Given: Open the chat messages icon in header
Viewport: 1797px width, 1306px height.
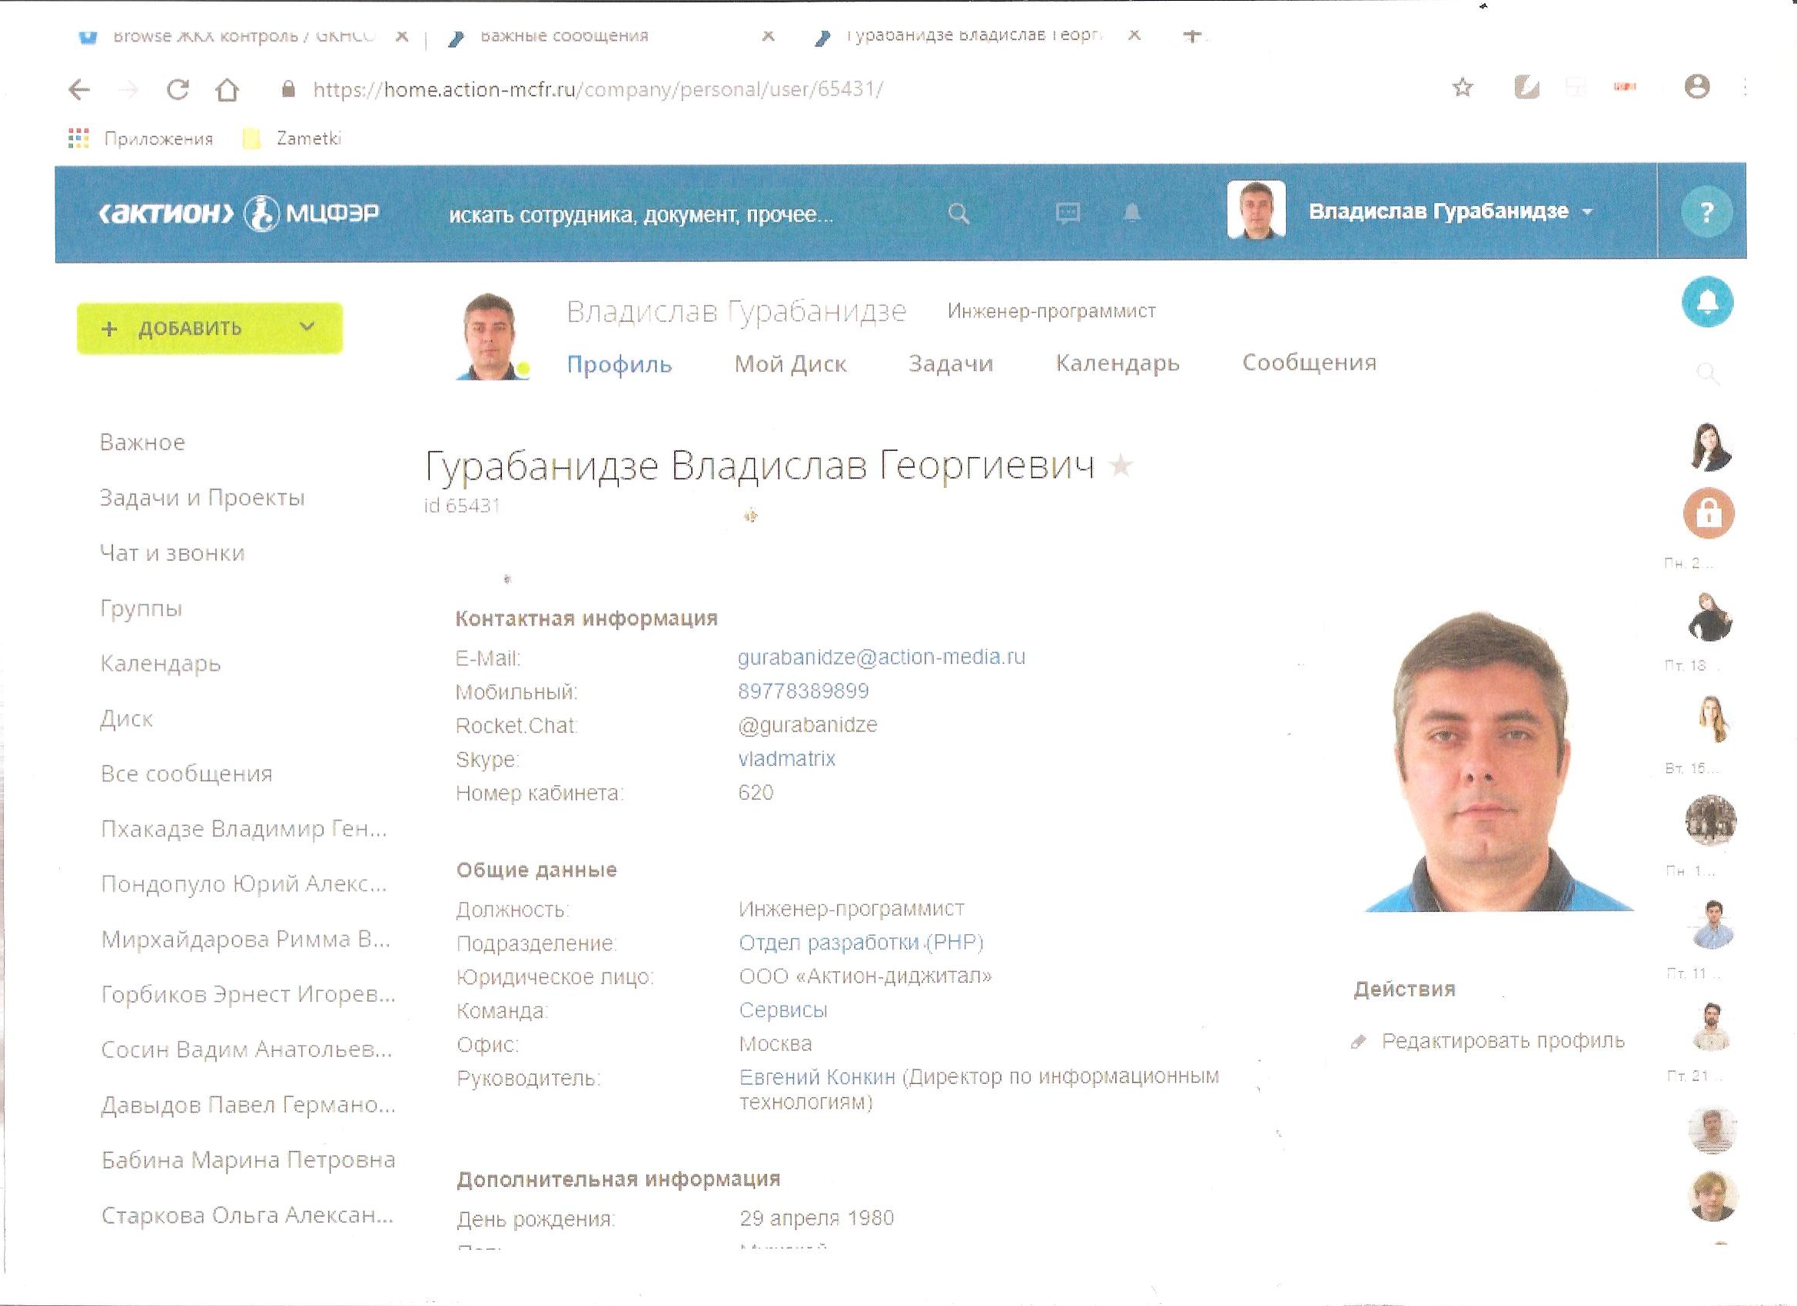Looking at the screenshot, I should (x=1068, y=213).
